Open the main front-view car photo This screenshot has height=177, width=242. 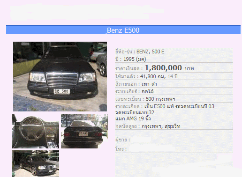tap(60, 76)
